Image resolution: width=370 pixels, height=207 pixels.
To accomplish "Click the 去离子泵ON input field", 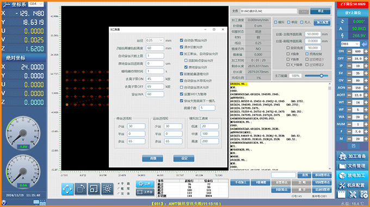I will click(155, 78).
